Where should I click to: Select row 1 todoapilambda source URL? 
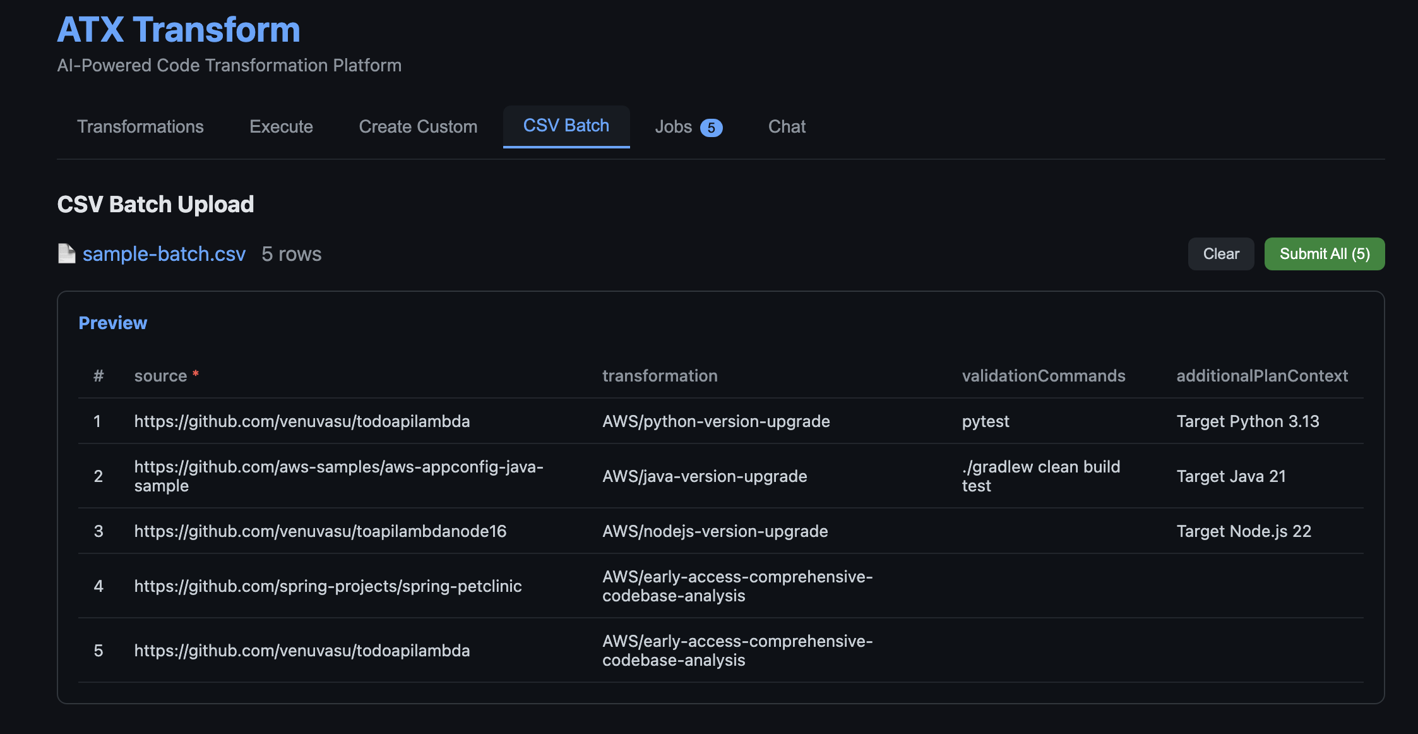[302, 421]
